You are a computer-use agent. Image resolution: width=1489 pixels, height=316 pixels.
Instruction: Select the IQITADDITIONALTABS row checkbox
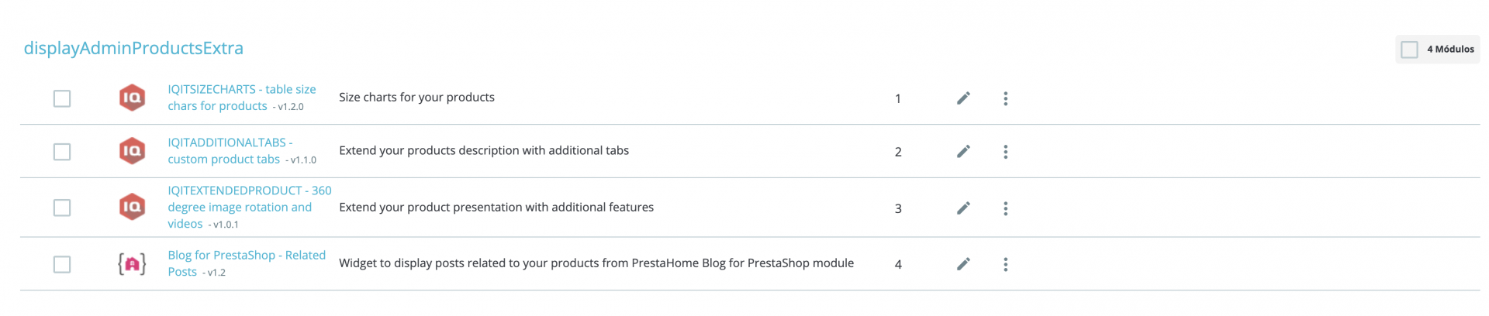click(62, 152)
